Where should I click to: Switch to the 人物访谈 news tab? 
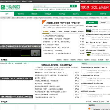pyautogui.click(x=60, y=31)
